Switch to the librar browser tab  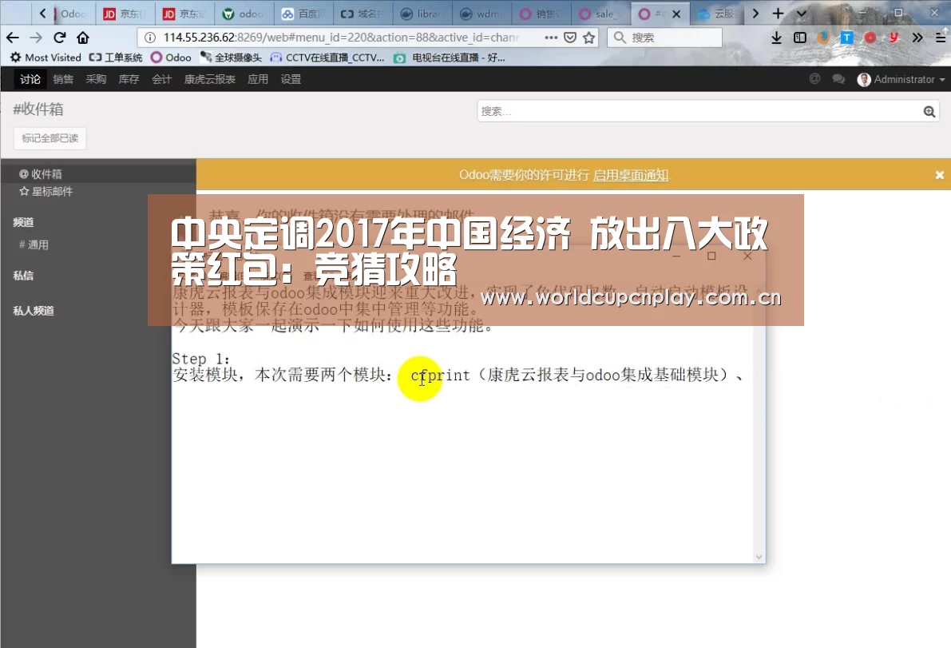[x=421, y=14]
